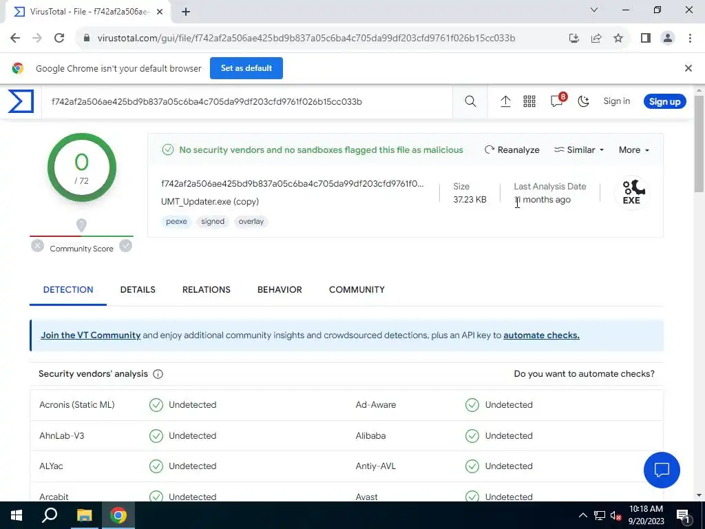Screen dimensions: 705x529
Task: Click the peexe tag
Action: click(x=176, y=221)
